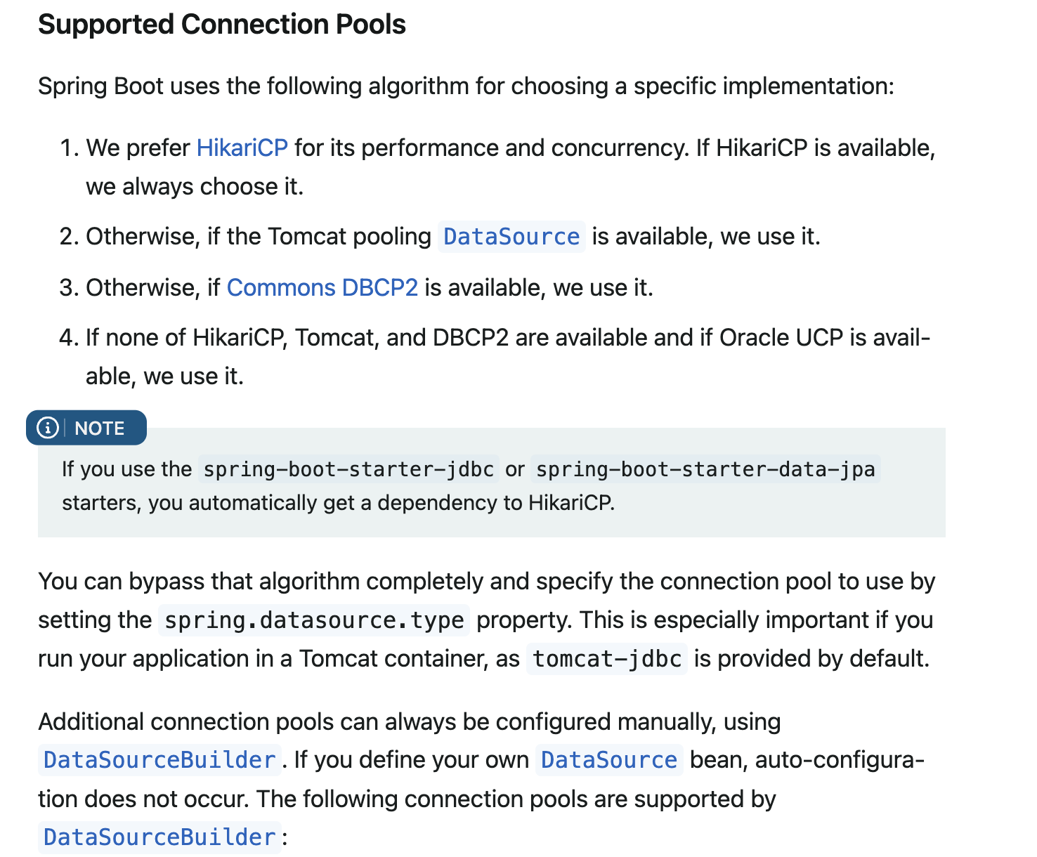Follow the Commons DBCP2 link
Image resolution: width=1037 pixels, height=857 pixels.
pyautogui.click(x=322, y=288)
